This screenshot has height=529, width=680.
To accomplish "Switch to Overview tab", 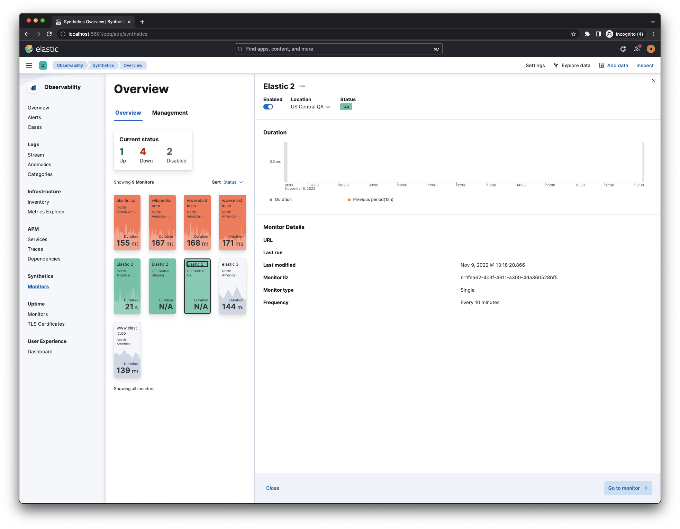I will point(128,113).
